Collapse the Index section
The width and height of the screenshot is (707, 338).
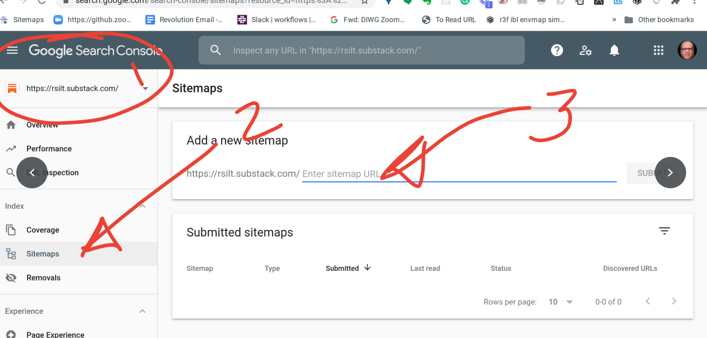tap(142, 206)
